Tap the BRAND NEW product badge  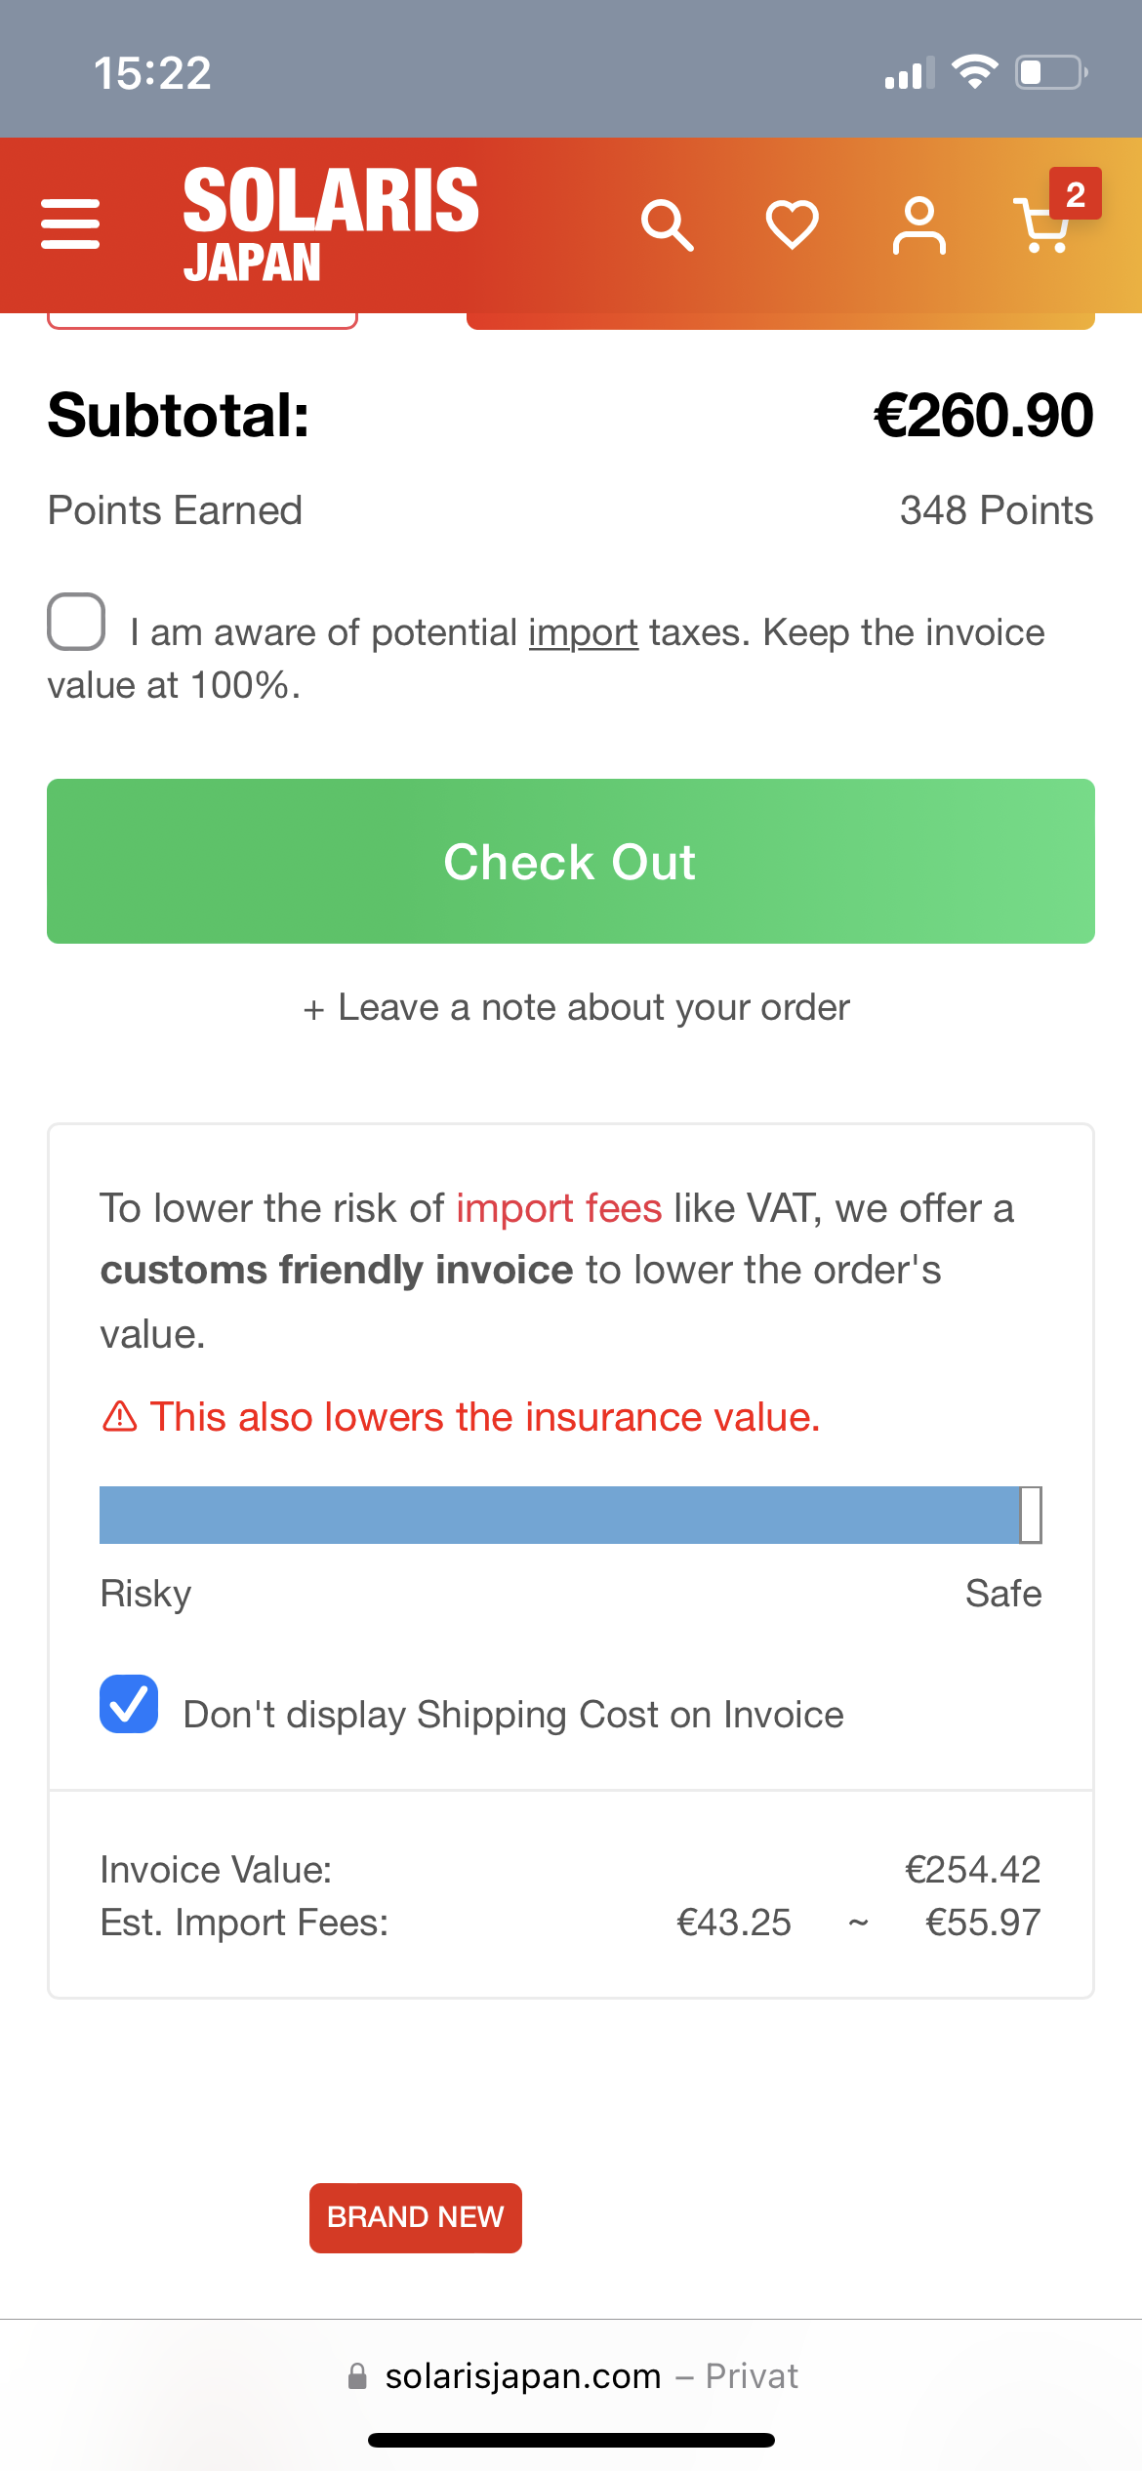[415, 2217]
